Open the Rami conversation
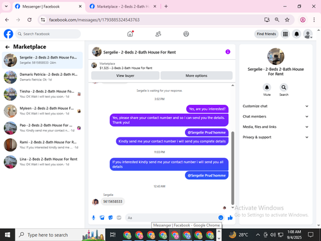Screen dimensions: 321x241 click(42, 145)
